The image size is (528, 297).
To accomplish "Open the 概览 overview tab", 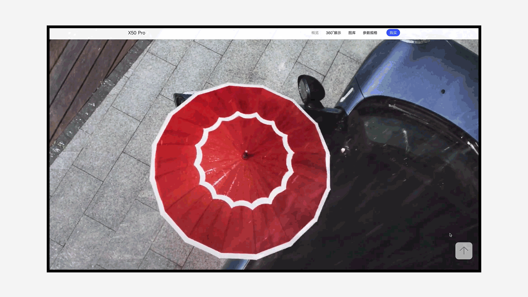I will [315, 33].
